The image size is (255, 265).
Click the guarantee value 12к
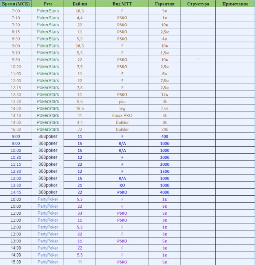pos(165,95)
